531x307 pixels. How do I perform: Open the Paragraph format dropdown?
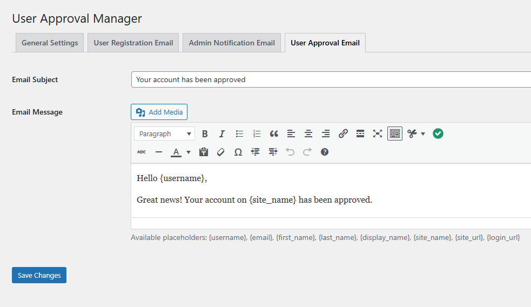click(x=164, y=134)
